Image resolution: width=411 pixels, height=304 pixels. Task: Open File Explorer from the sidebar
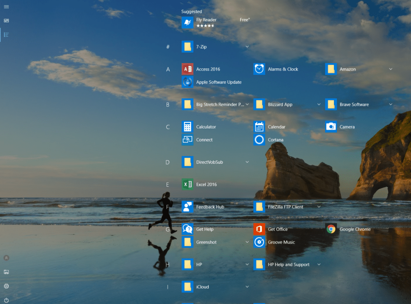(6, 272)
